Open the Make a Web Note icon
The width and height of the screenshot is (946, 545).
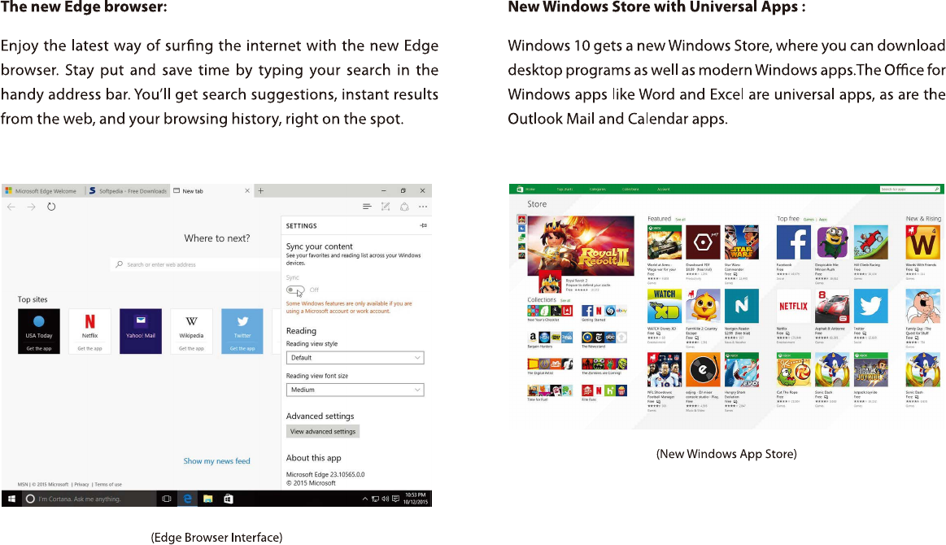(x=386, y=207)
